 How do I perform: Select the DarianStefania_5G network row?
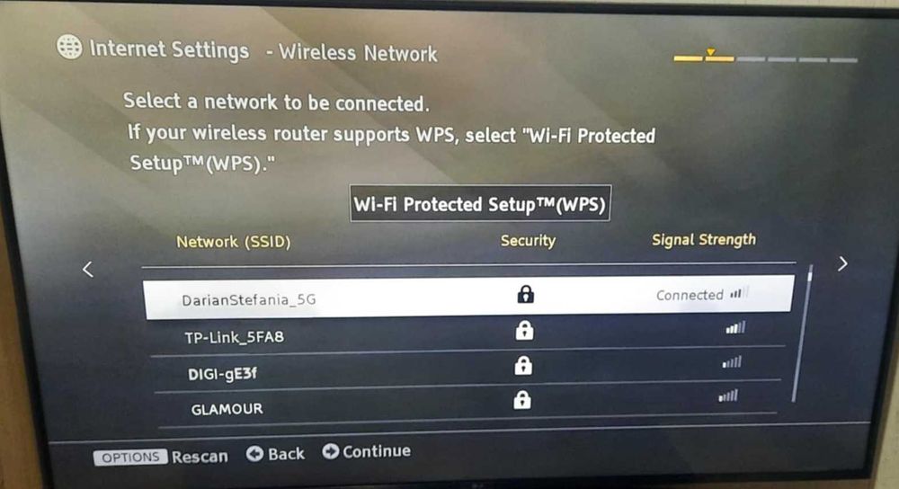coord(468,297)
